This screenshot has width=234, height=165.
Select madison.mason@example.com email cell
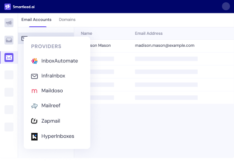click(165, 45)
